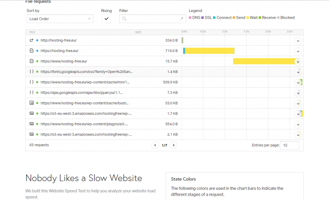This screenshot has height=201, width=329.
Task: Click the braces icon for ajax.googleapis.com
Action: 32,92
